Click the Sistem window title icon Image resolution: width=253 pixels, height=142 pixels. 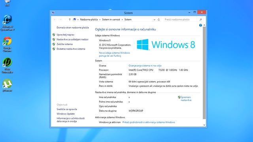[x=53, y=13]
